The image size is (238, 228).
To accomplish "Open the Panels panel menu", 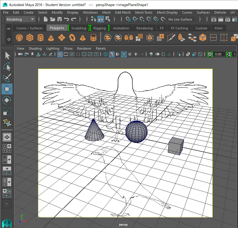I will [x=101, y=48].
